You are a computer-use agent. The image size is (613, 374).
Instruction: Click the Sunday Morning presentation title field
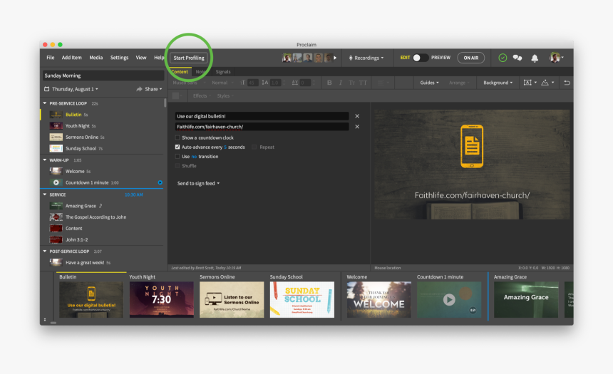[103, 76]
